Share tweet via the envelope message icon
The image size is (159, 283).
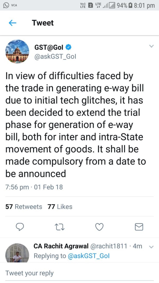(139, 227)
